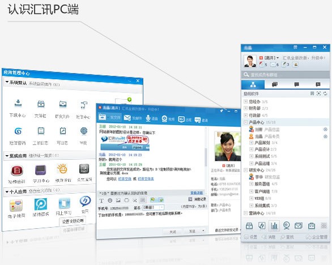
Task: Click the chat history vertical scrollbar
Action: [206, 157]
